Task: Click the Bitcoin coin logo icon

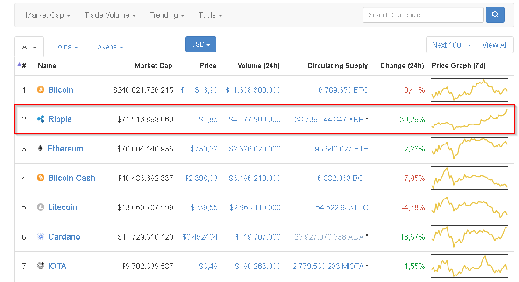Action: click(x=40, y=90)
